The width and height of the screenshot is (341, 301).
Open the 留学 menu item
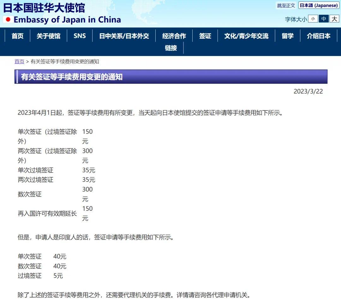point(288,36)
